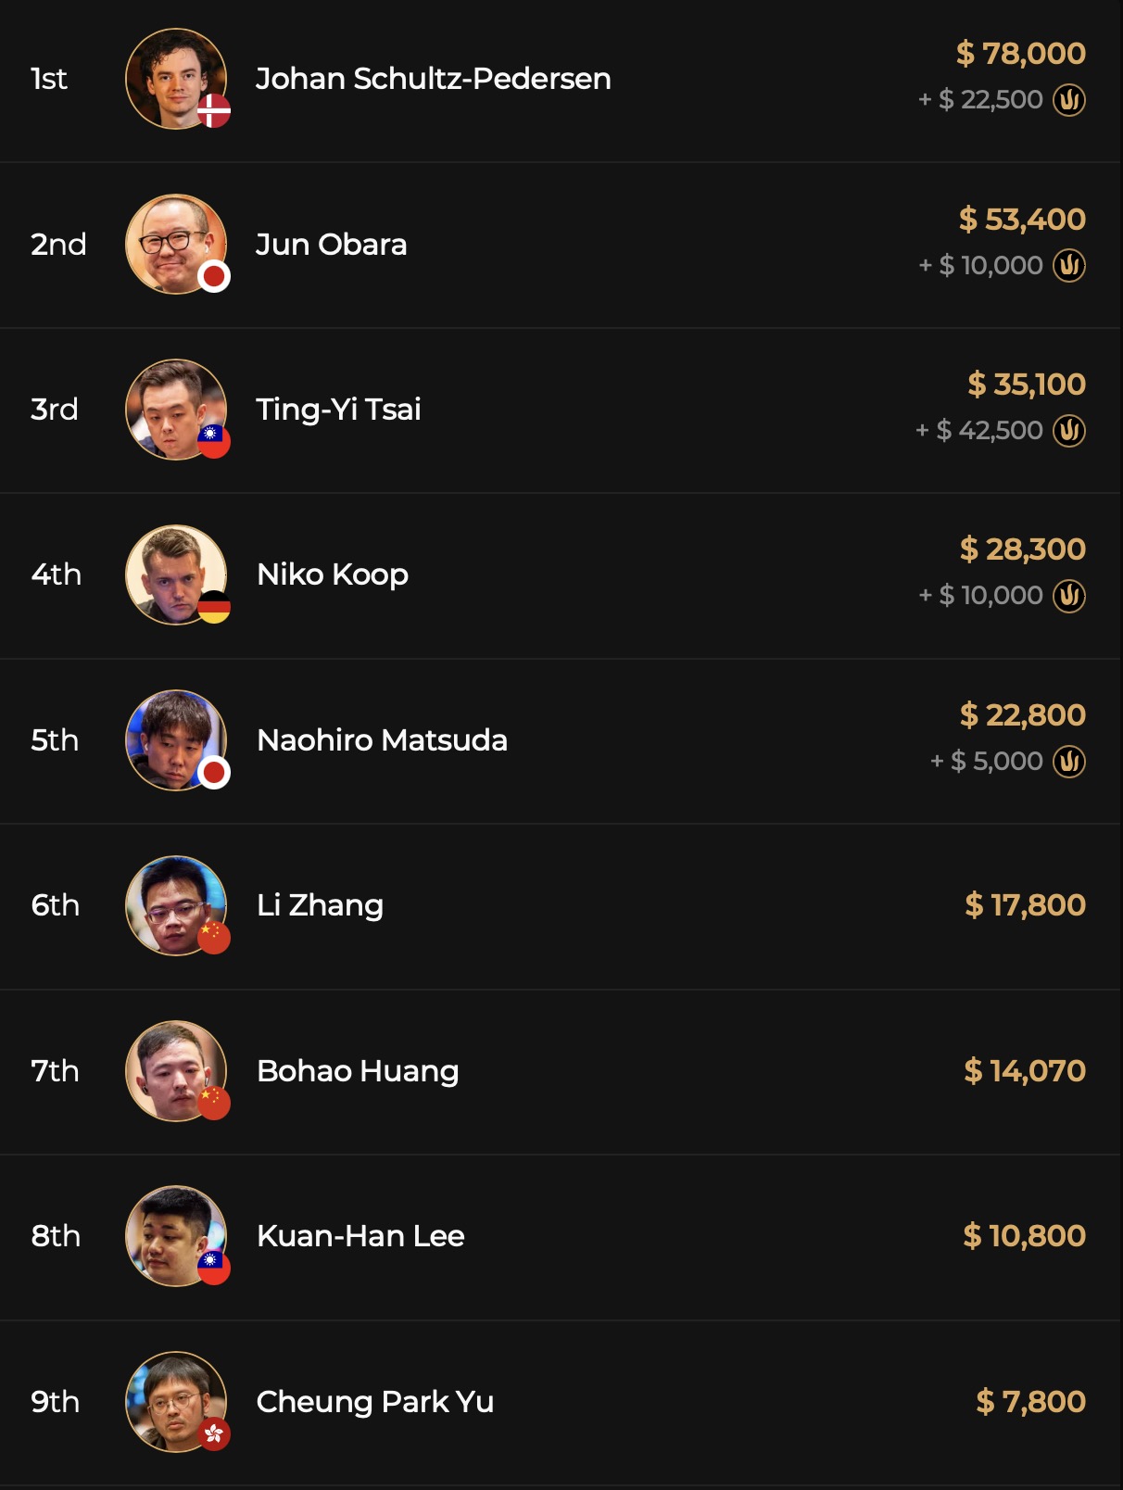Click the $ 7,800 prize amount
Image resolution: width=1123 pixels, height=1490 pixels.
1030,1402
